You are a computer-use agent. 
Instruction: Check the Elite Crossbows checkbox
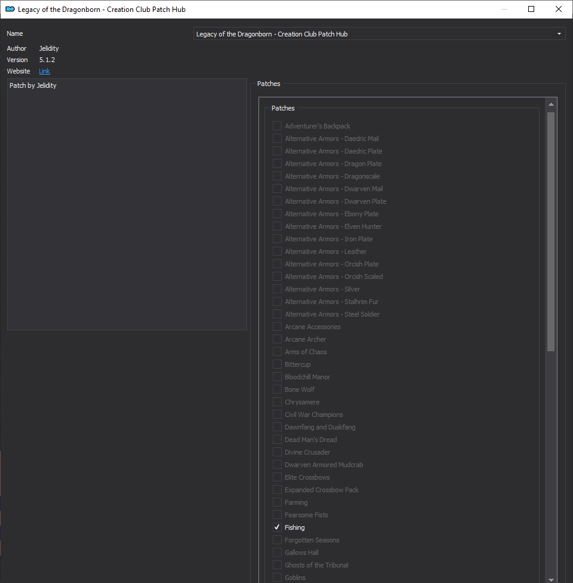(277, 477)
